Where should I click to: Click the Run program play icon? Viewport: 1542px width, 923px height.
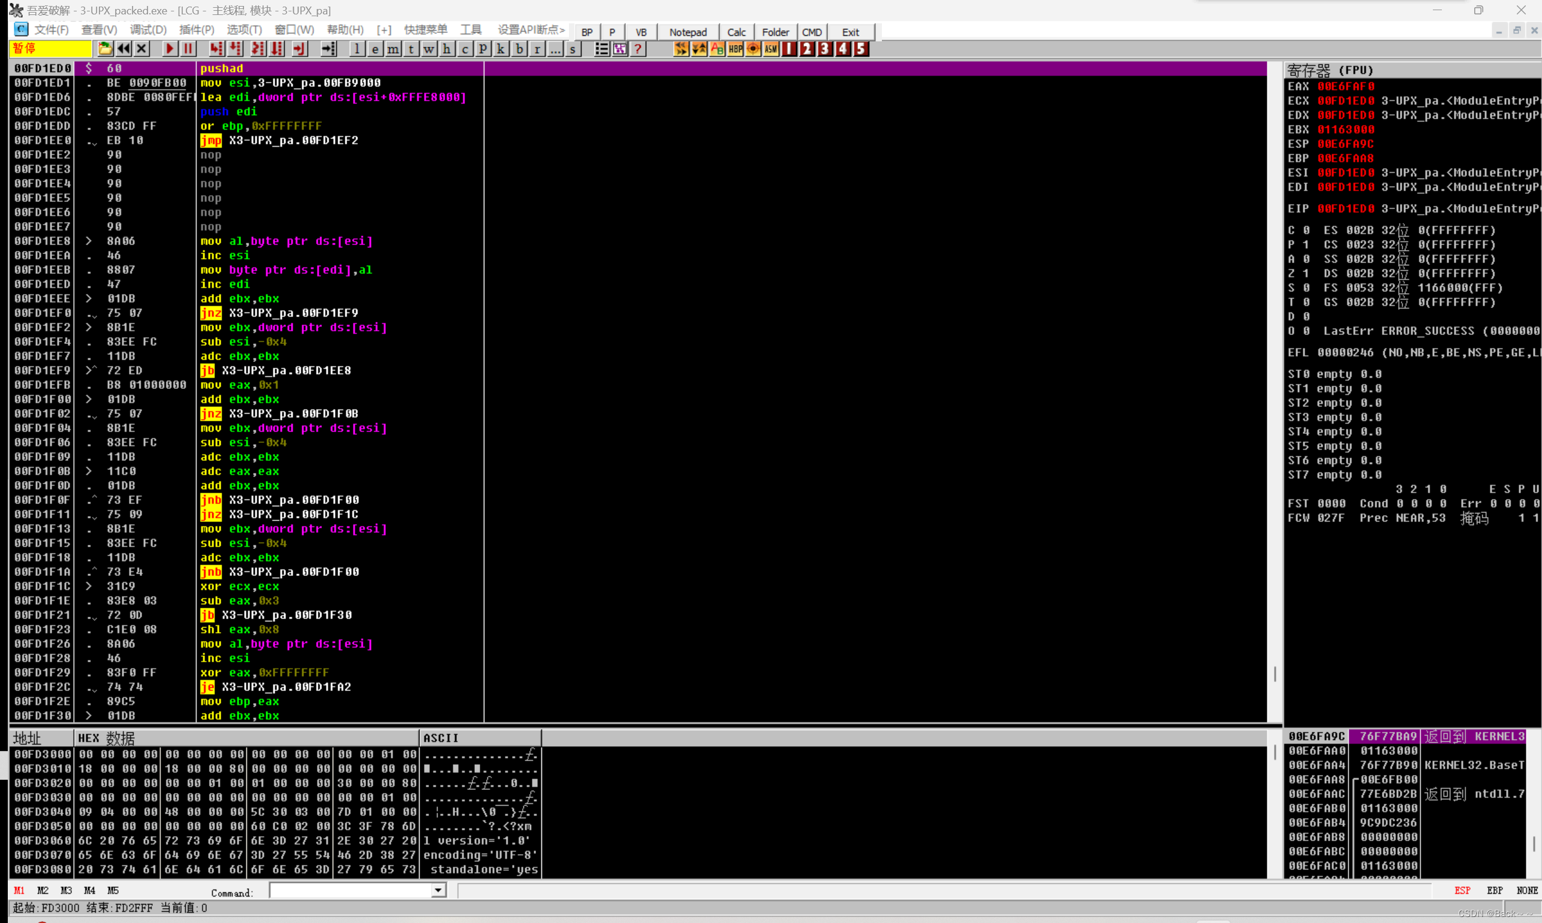(169, 49)
